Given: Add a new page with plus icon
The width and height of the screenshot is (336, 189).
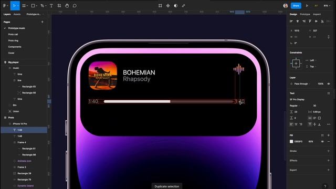Looking at the screenshot, I should click(x=42, y=22).
